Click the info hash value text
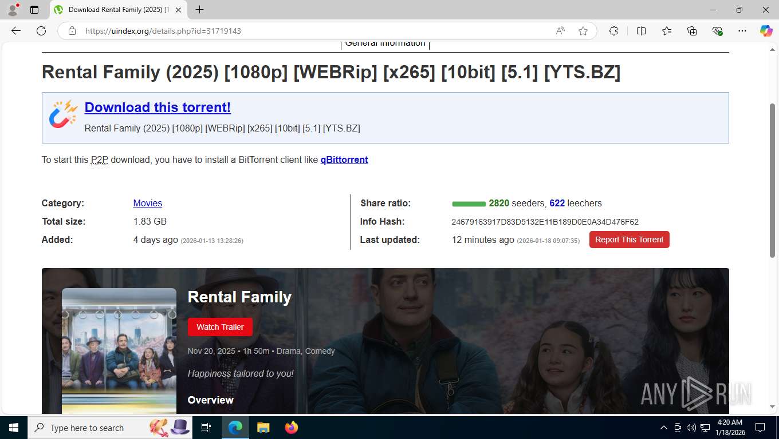The height and width of the screenshot is (439, 779). click(545, 222)
